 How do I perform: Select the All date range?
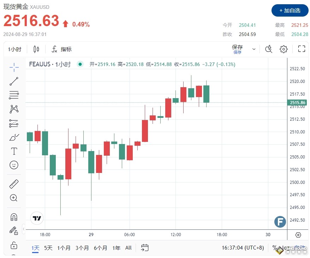(x=128, y=248)
